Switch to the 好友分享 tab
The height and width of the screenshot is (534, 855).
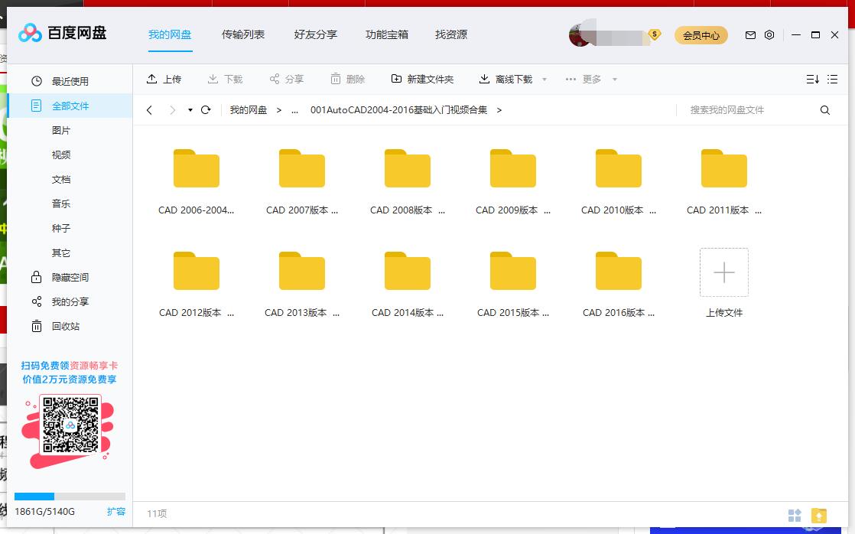coord(316,35)
